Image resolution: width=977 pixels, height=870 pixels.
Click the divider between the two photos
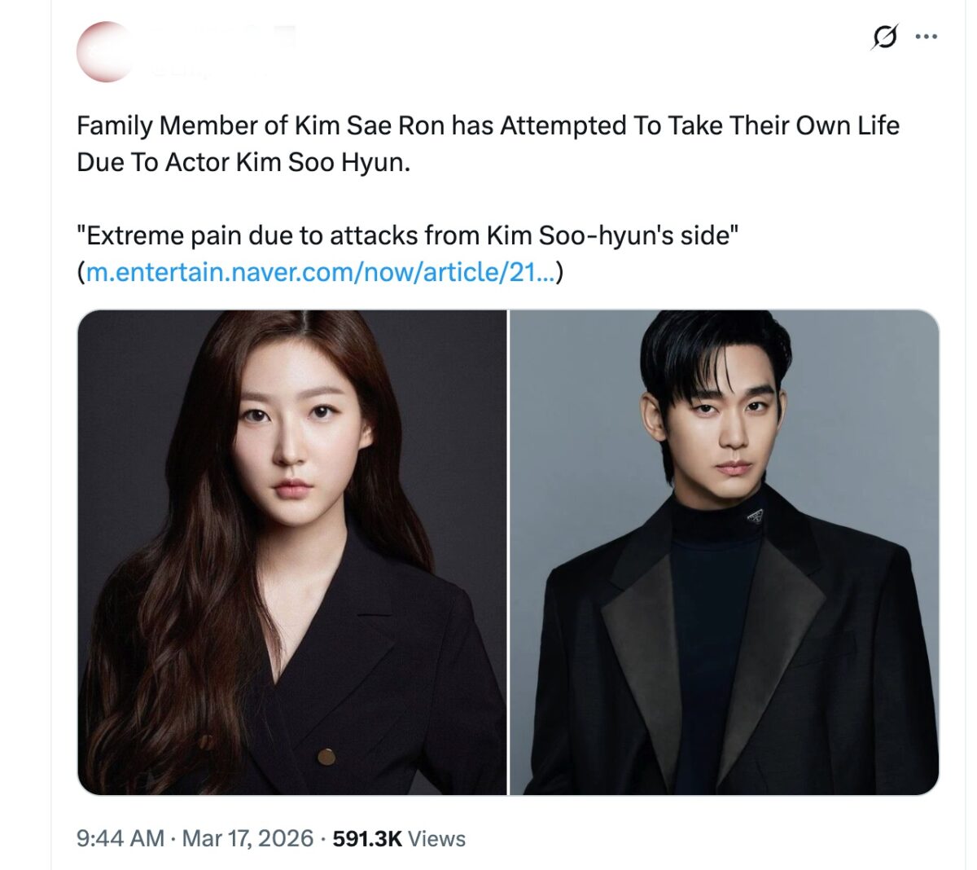508,552
